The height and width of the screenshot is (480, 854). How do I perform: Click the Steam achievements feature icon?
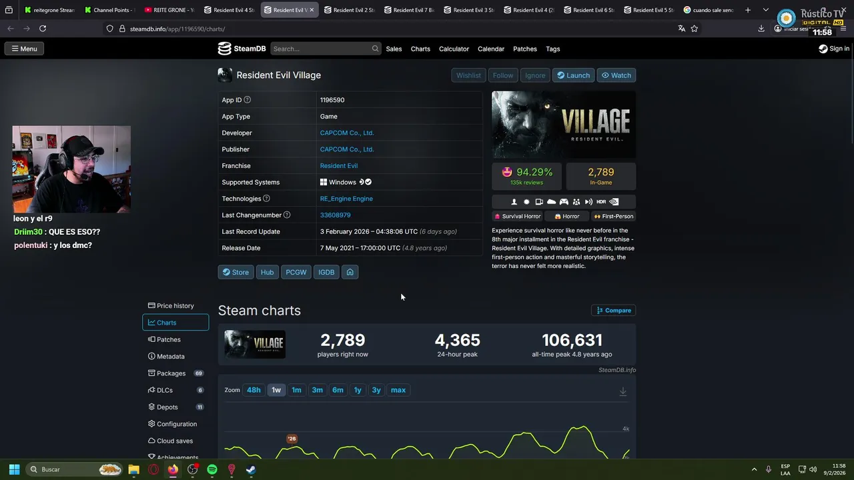[526, 201]
